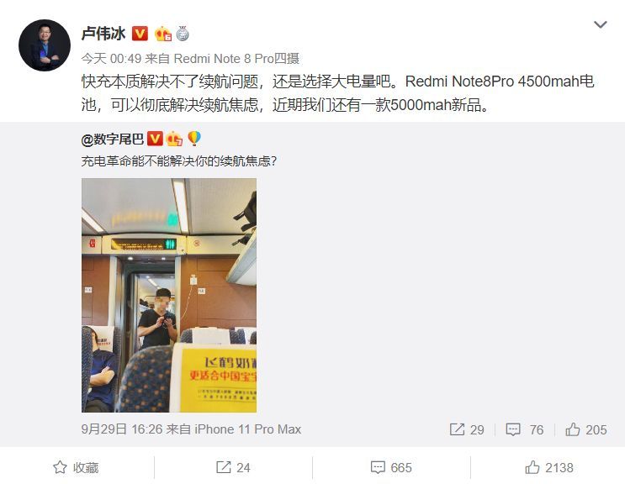Like the quoted post with 205 likes

pyautogui.click(x=586, y=429)
